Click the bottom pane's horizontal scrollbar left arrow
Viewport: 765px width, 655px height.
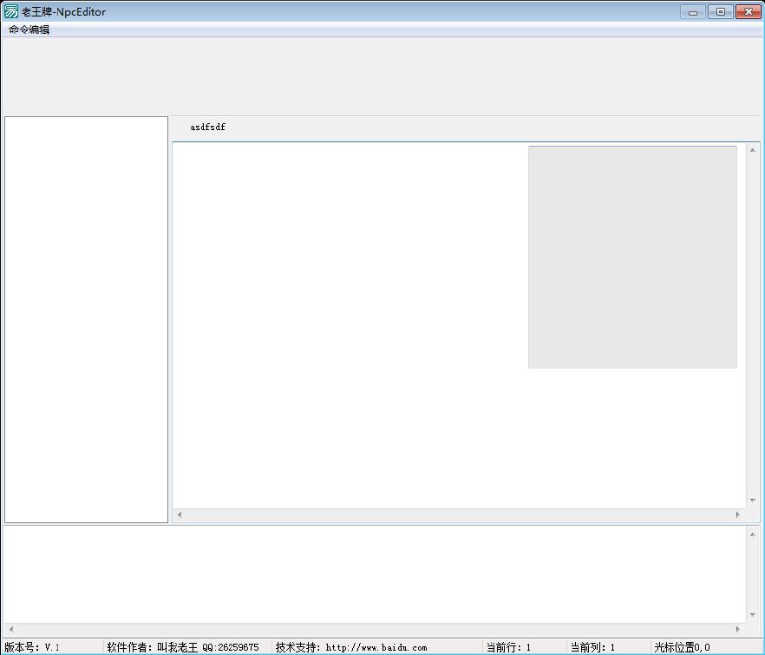coord(11,629)
